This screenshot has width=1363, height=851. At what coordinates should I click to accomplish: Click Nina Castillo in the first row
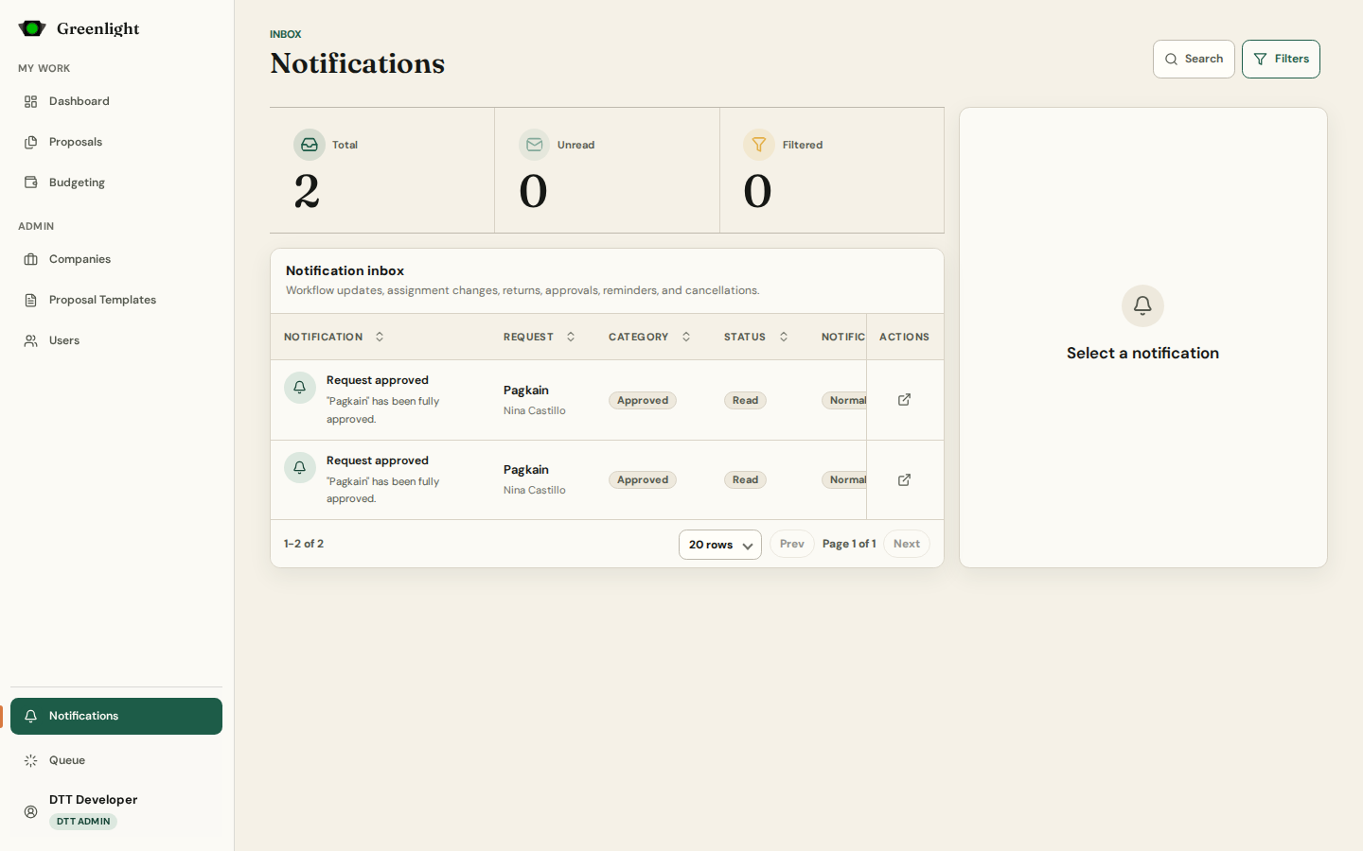coord(535,410)
